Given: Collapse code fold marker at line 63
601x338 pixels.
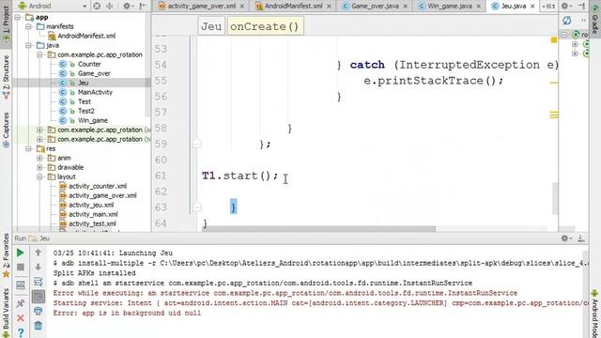Looking at the screenshot, I should (x=196, y=207).
